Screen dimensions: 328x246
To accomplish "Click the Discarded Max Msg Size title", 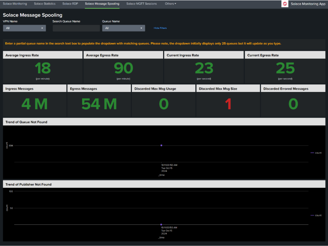I will click(x=218, y=89).
